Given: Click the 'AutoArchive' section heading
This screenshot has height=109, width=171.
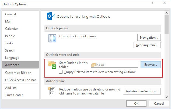Looking at the screenshot, I should coord(55,81).
